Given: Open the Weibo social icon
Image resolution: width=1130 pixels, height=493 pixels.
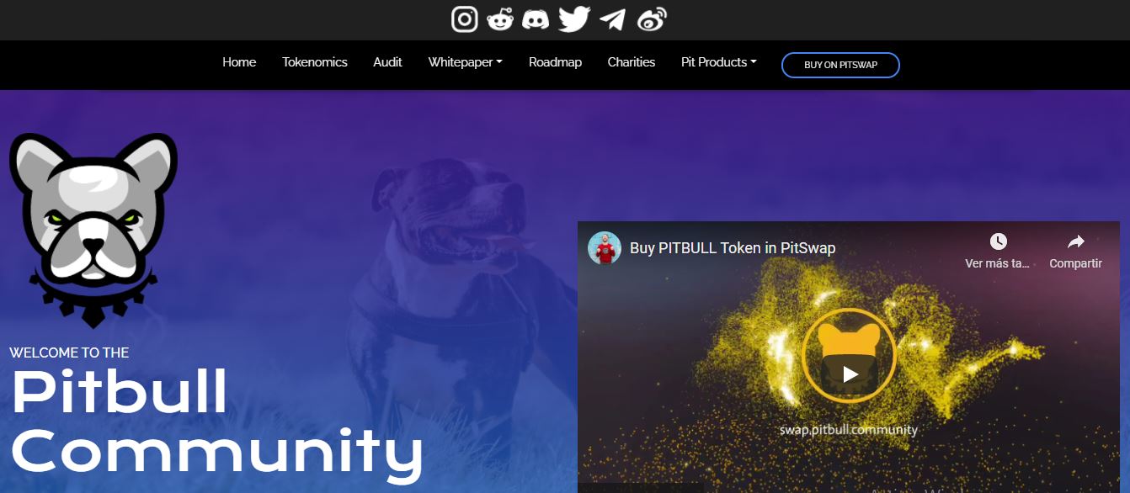Looking at the screenshot, I should point(652,19).
